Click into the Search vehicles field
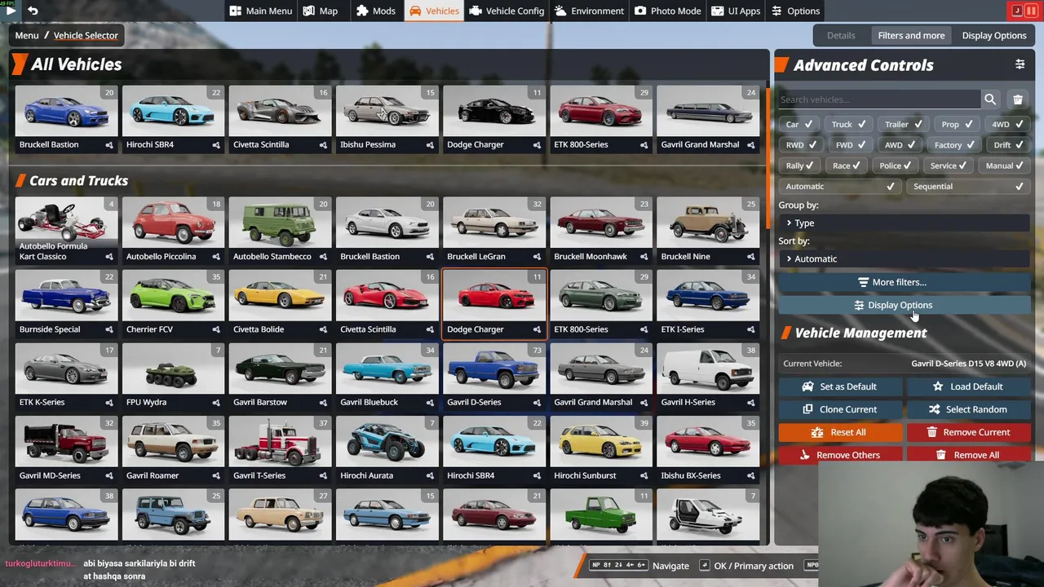This screenshot has height=587, width=1044. (878, 99)
